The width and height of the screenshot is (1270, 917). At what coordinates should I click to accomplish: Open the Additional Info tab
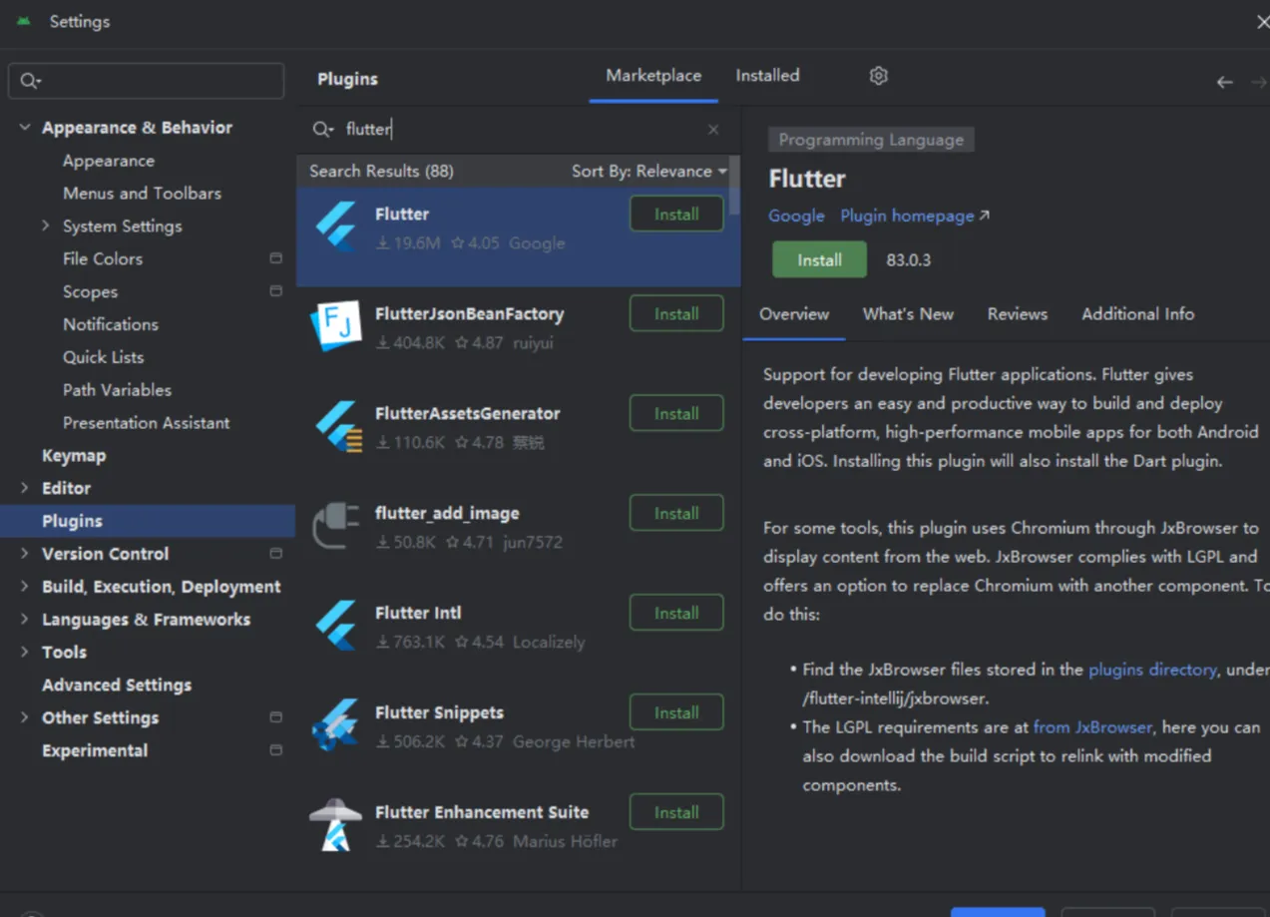[x=1137, y=314]
